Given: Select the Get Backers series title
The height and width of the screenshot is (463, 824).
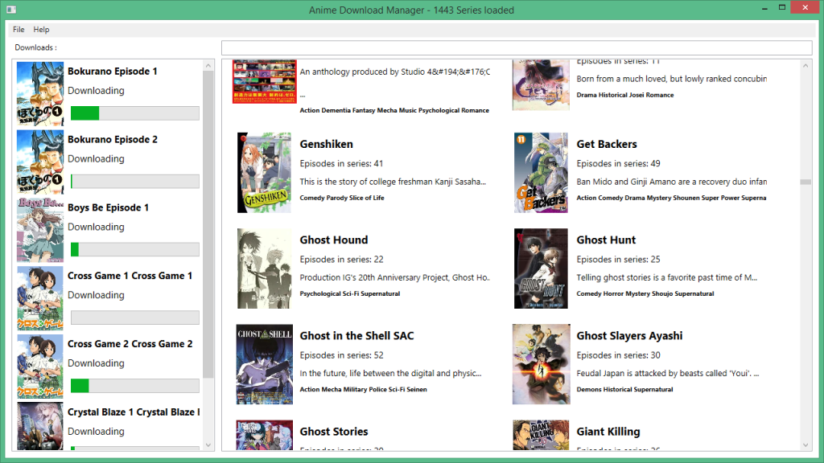Looking at the screenshot, I should click(607, 145).
